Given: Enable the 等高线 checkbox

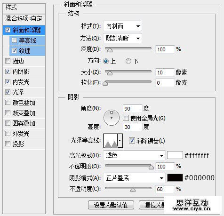Looking at the screenshot, I should coord(14,40).
